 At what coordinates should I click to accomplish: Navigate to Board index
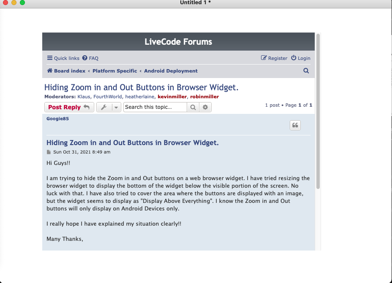click(x=66, y=71)
